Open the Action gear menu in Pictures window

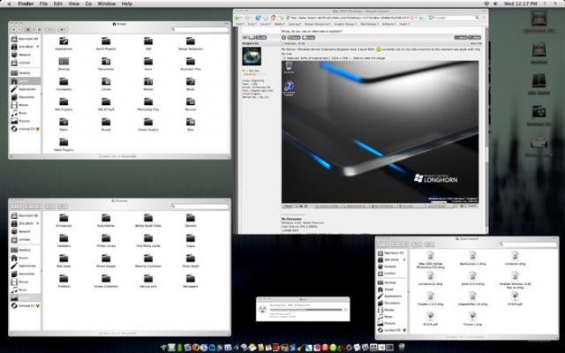[x=63, y=207]
